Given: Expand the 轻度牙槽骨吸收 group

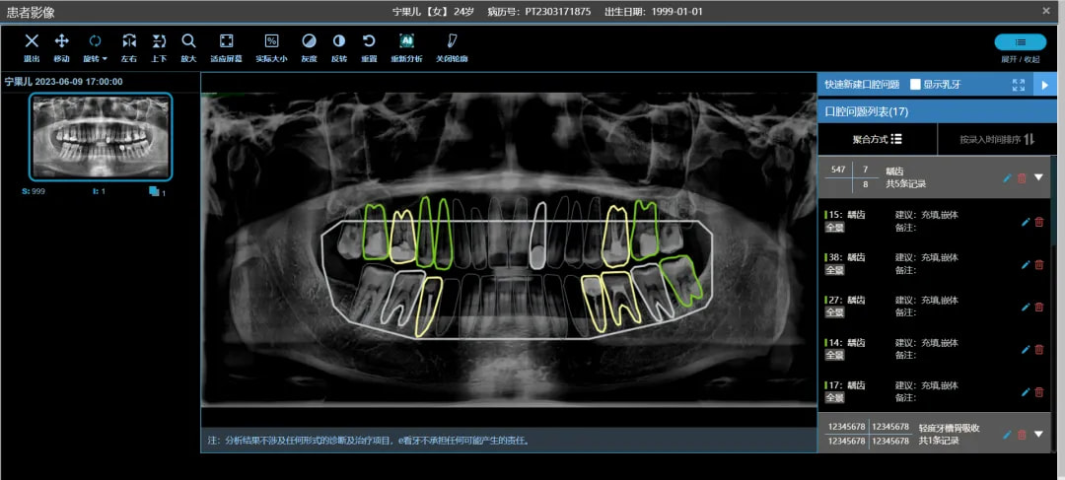Looking at the screenshot, I should (1038, 433).
